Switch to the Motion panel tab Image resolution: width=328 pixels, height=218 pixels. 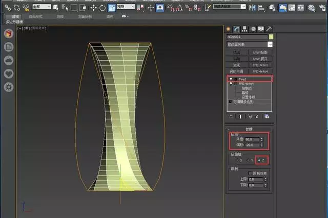(x=253, y=29)
